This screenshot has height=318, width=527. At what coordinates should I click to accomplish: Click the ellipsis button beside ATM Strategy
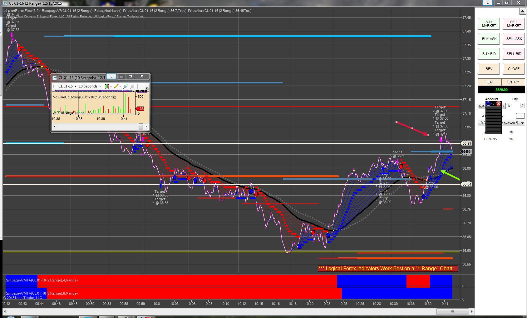click(x=520, y=116)
